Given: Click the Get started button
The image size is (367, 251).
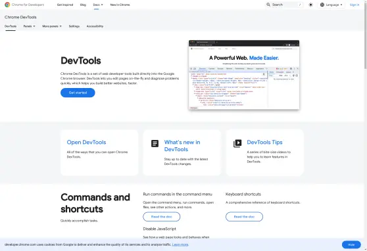Looking at the screenshot, I should [78, 93].
